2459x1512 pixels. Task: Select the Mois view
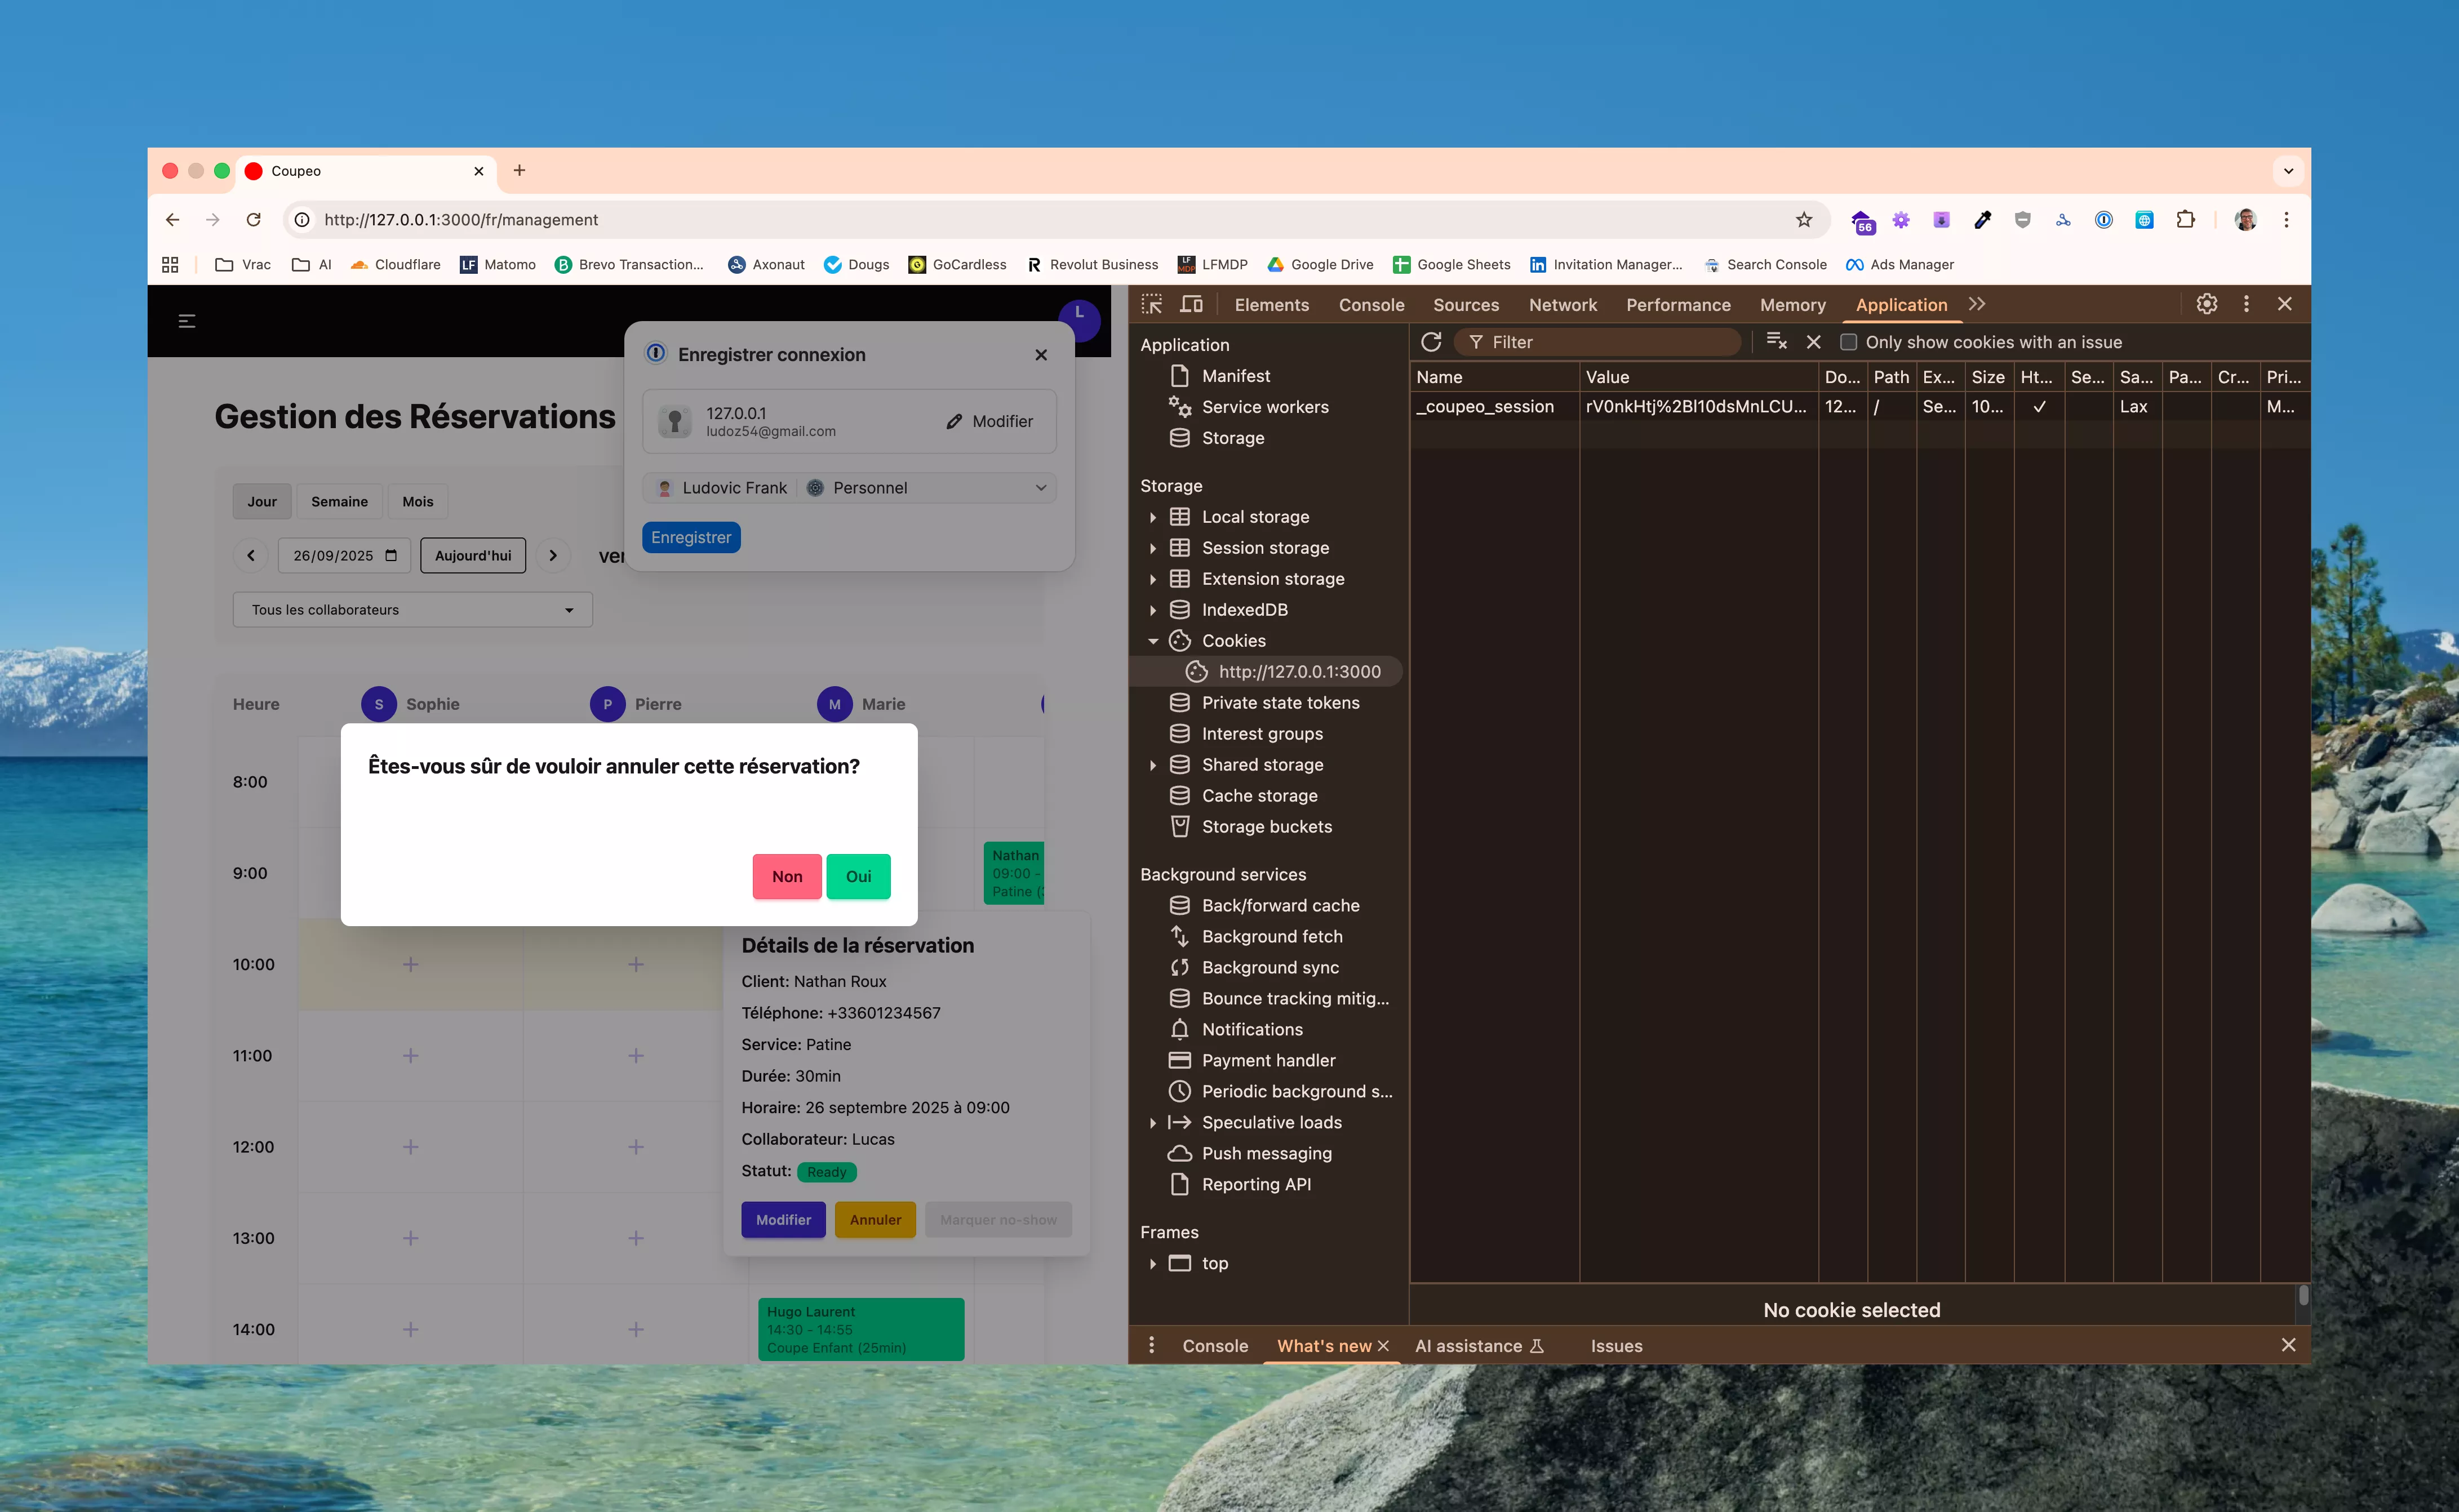(x=418, y=501)
